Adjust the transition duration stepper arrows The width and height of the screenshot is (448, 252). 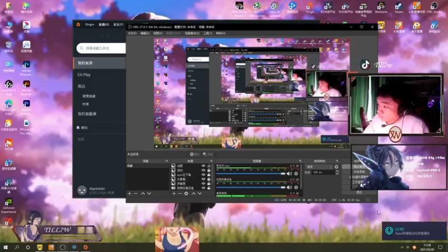click(x=337, y=172)
